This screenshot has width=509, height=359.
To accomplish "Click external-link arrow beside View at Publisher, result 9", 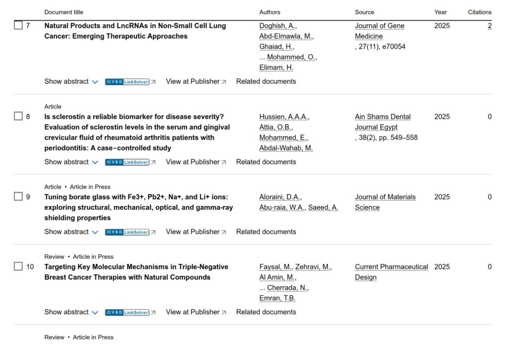I will (224, 232).
